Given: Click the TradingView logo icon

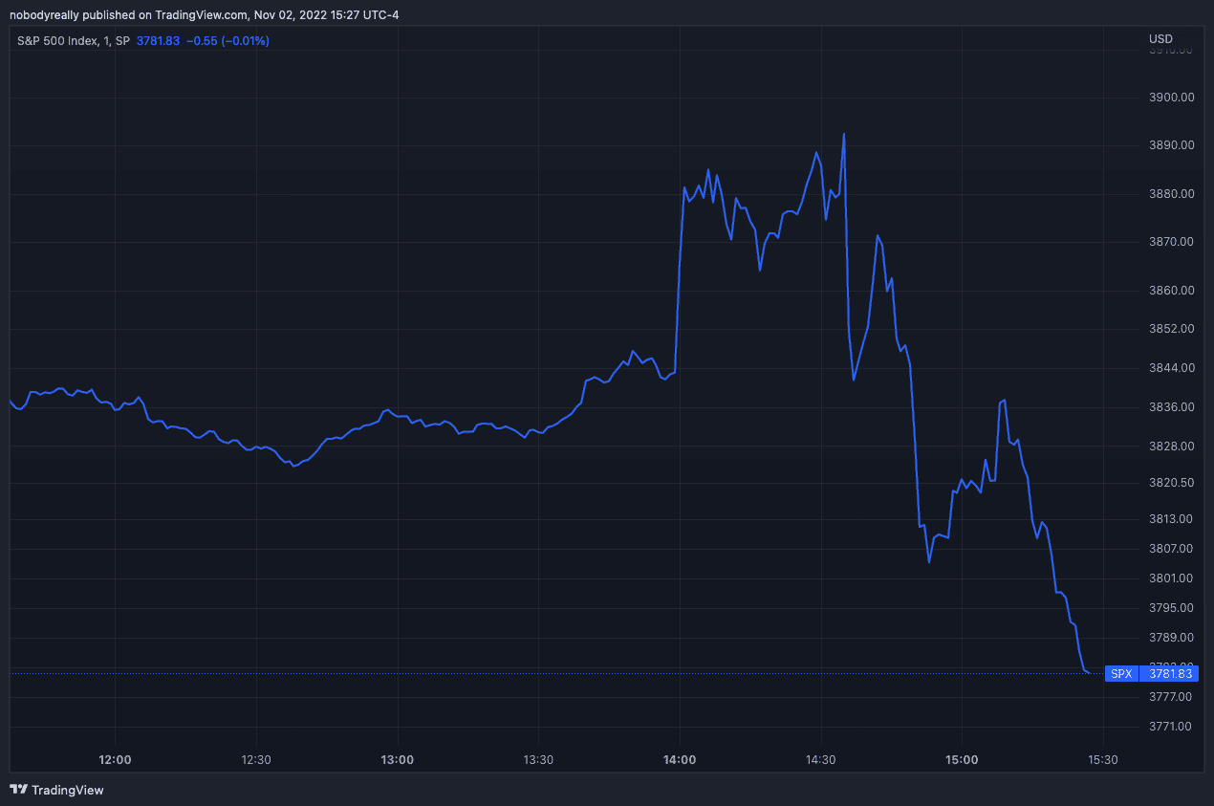Looking at the screenshot, I should tap(18, 790).
